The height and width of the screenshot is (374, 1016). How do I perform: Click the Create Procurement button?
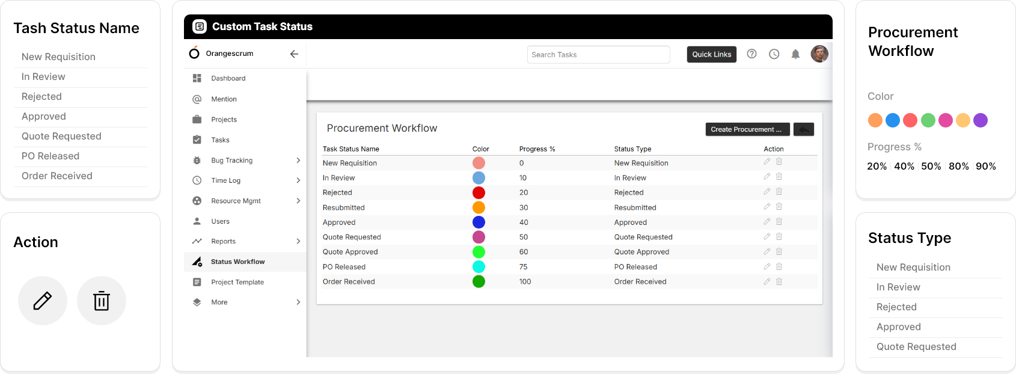pyautogui.click(x=747, y=129)
